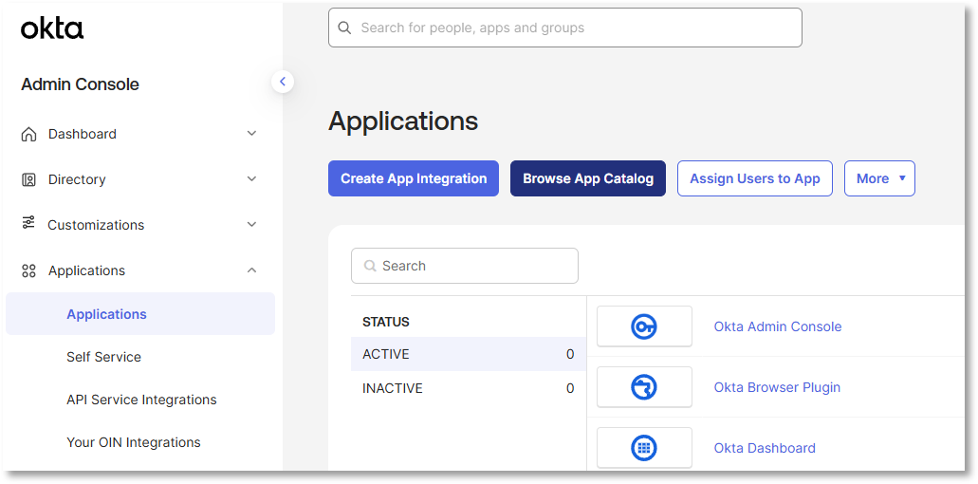Collapse the Applications menu chevron
Screen dimensions: 978x484
[x=252, y=270]
